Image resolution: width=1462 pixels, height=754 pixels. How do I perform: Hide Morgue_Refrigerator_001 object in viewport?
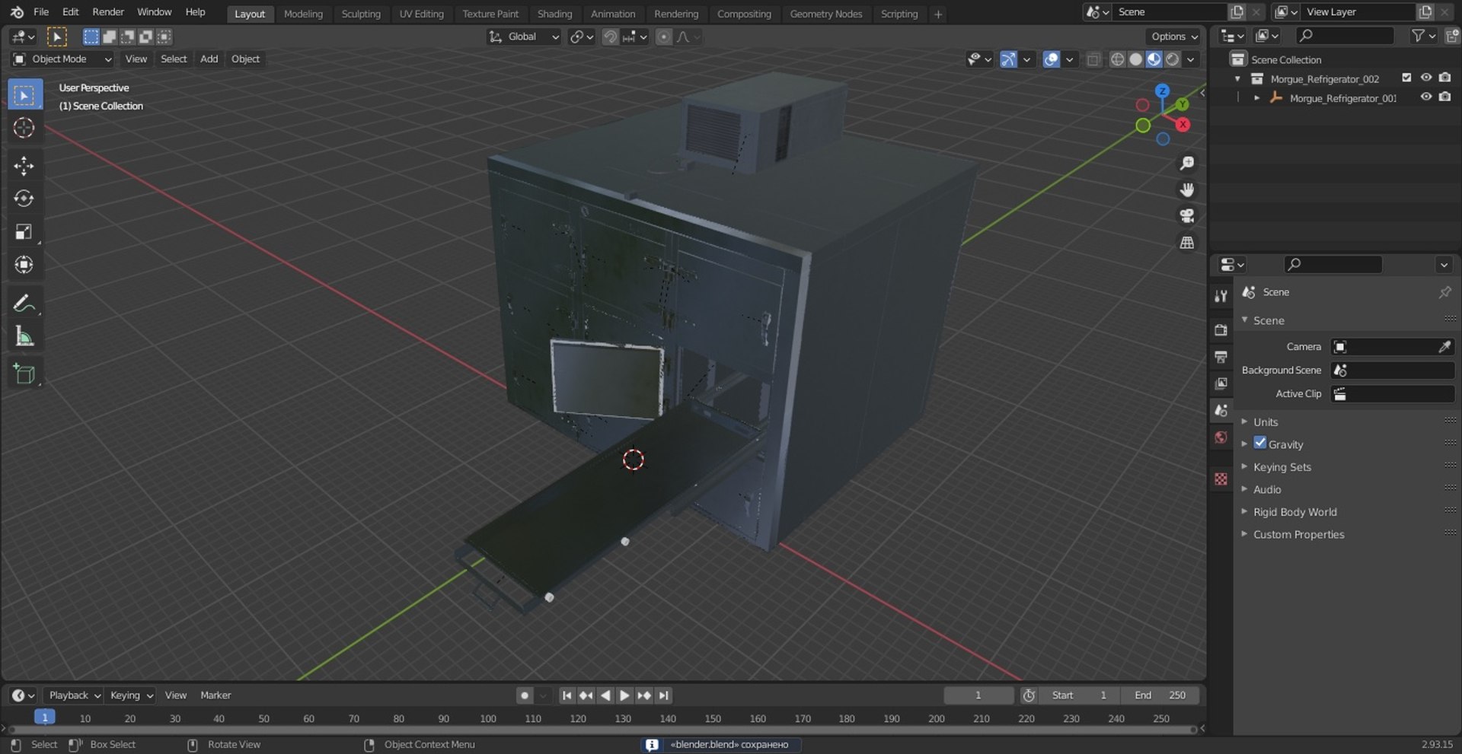(x=1426, y=97)
